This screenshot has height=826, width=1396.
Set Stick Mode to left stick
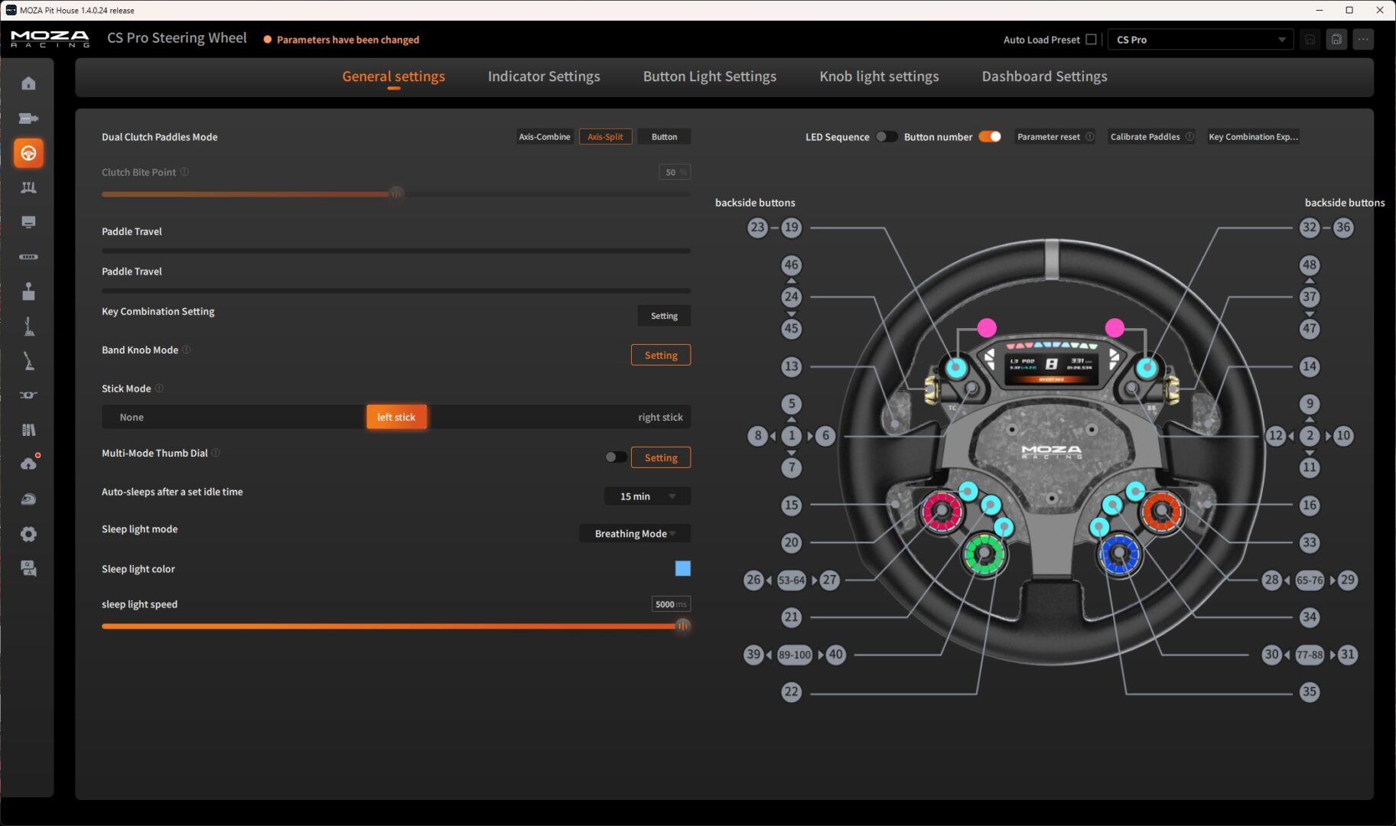pos(396,417)
